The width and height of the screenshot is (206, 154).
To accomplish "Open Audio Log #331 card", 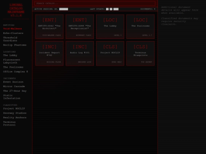I will pos(80,54).
